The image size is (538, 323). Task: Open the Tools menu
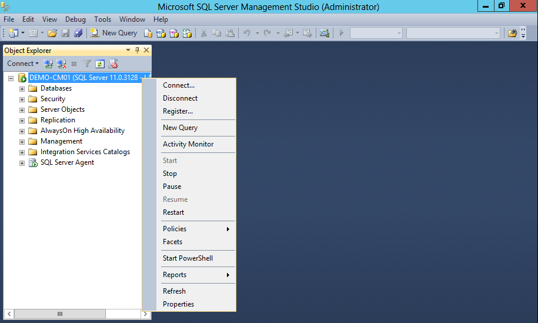tap(102, 19)
